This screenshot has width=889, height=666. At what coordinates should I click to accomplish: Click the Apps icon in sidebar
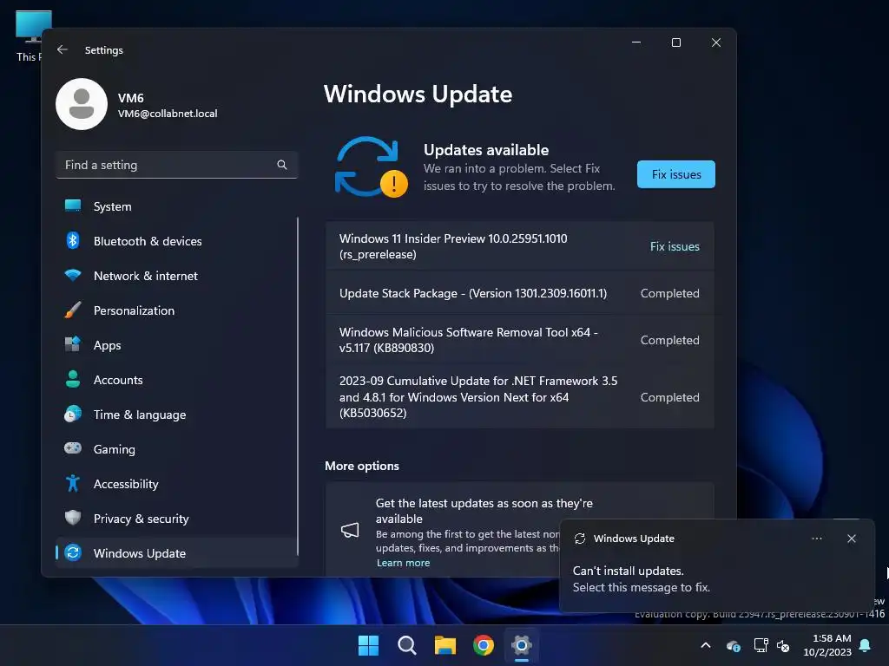(x=73, y=344)
